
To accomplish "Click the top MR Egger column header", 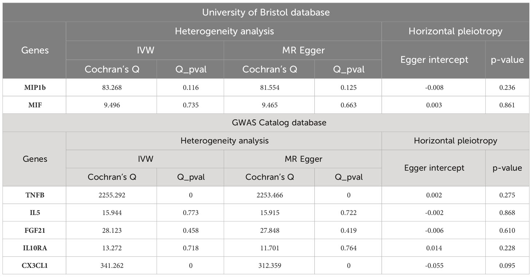I will pos(303,50).
